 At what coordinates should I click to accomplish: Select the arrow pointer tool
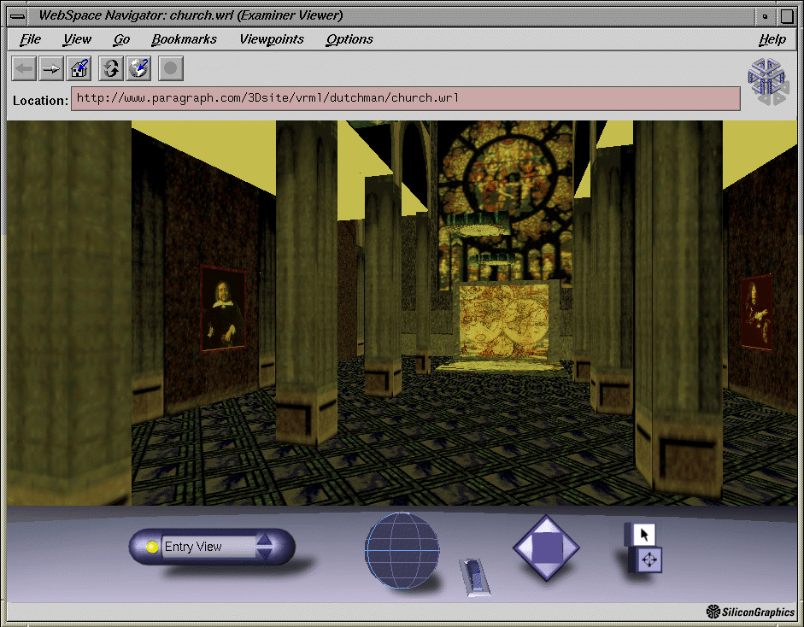tap(644, 534)
